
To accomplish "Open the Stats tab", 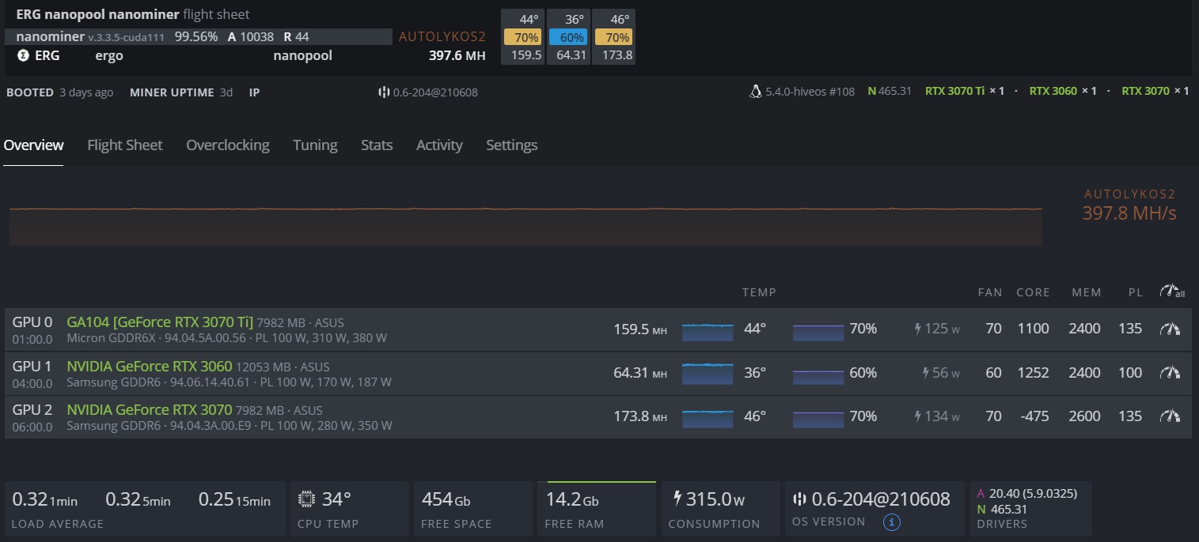I will click(x=377, y=145).
